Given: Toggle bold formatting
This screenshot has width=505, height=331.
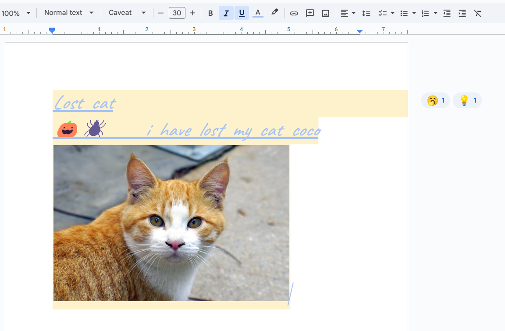Looking at the screenshot, I should click(x=210, y=13).
